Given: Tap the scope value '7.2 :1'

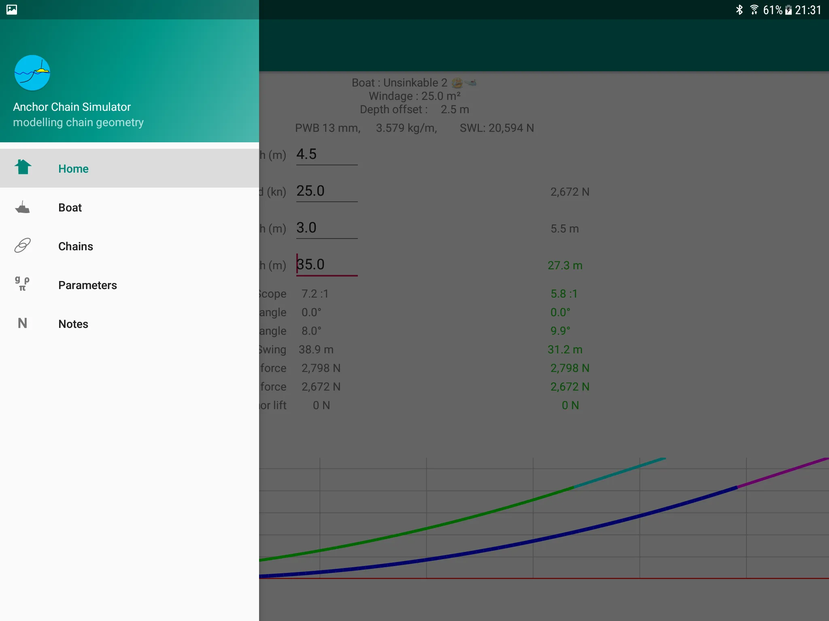Looking at the screenshot, I should [x=315, y=294].
